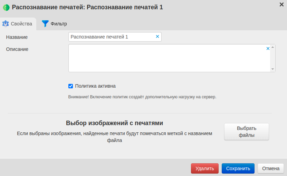The image size is (287, 176).
Task: Uncheck the Политика активна checkbox
Action: coord(71,86)
